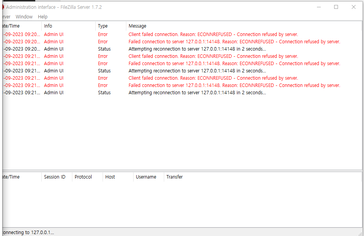Minimize the FileZilla Server window
The width and height of the screenshot is (364, 236).
319,7
